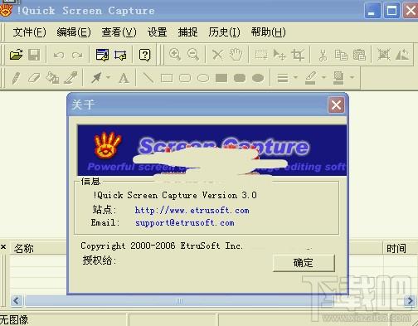Click the fill color swatch icon

[338, 78]
